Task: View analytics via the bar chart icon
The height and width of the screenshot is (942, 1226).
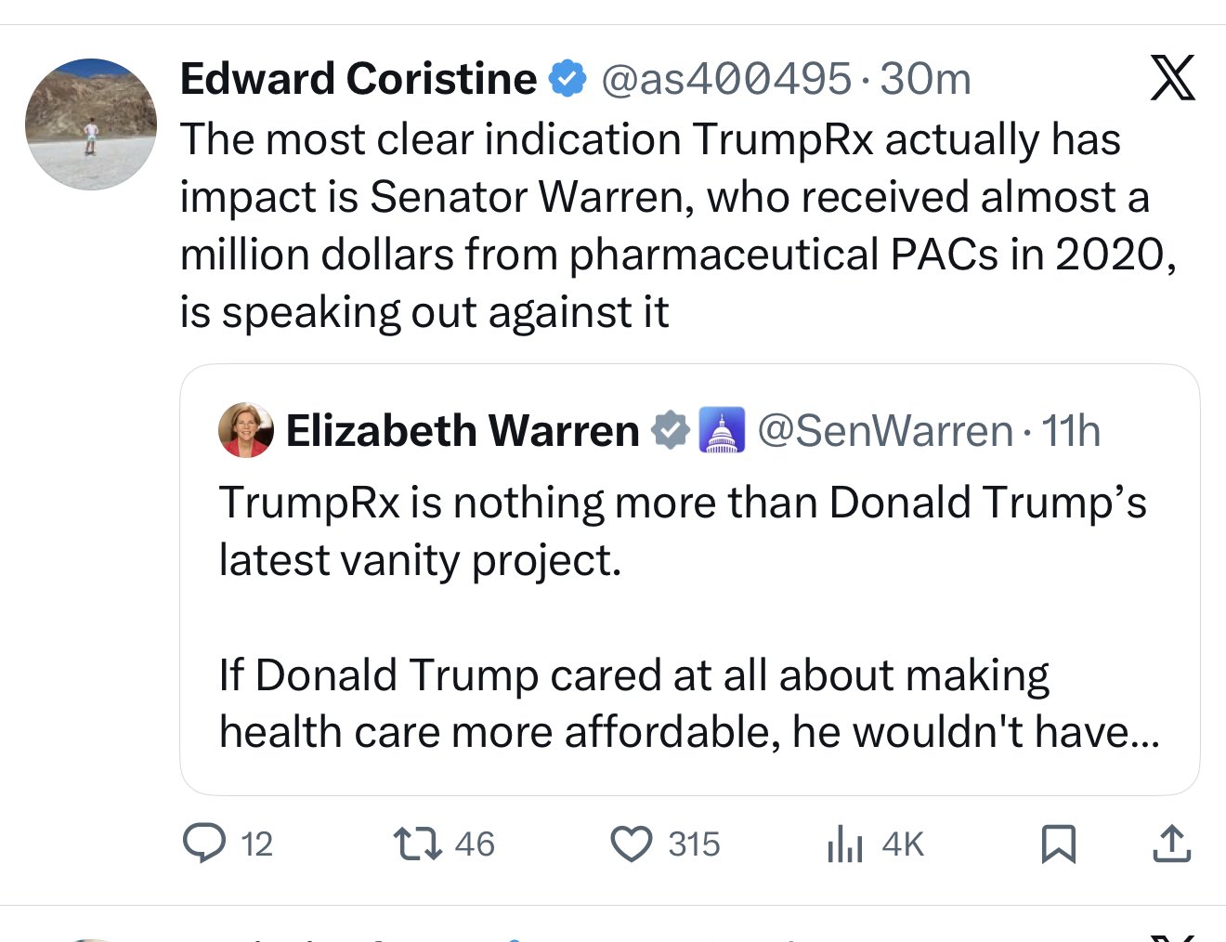Action: tap(844, 844)
